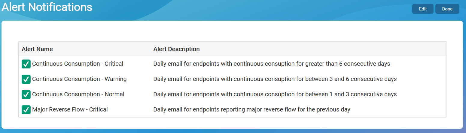Uncheck Continuous Consumption - Critical checkbox
466x133 pixels.
(26, 64)
